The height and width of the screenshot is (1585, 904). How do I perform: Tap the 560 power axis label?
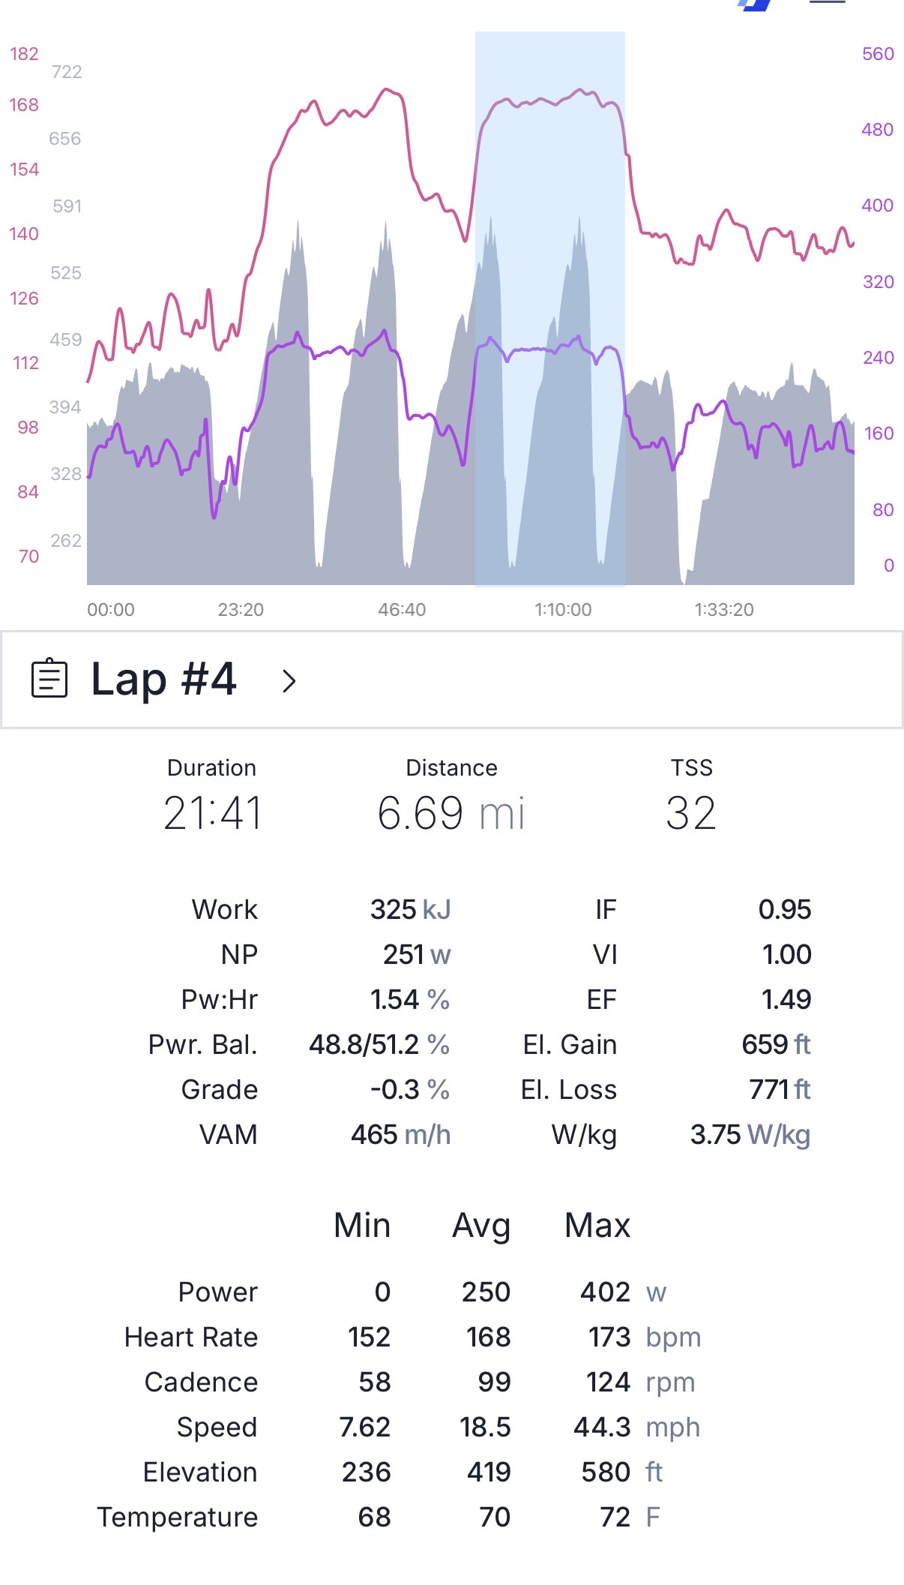point(878,54)
